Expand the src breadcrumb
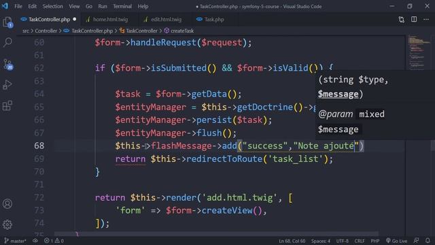 click(x=26, y=31)
